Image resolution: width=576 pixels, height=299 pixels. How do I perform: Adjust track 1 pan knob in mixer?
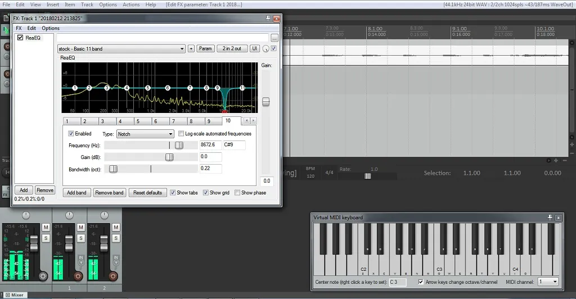(69, 215)
